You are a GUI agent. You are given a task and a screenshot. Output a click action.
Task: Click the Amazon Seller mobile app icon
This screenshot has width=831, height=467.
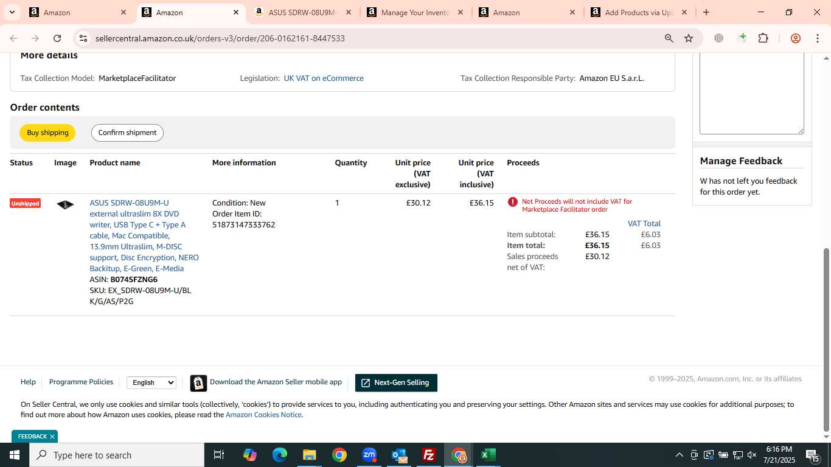click(198, 383)
